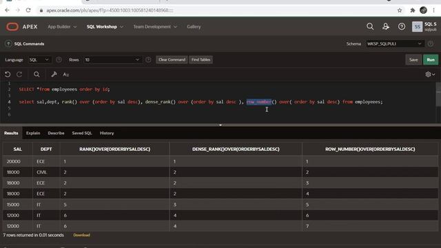Switch to the Describe tab
Image resolution: width=441 pixels, height=248 pixels.
[56, 133]
